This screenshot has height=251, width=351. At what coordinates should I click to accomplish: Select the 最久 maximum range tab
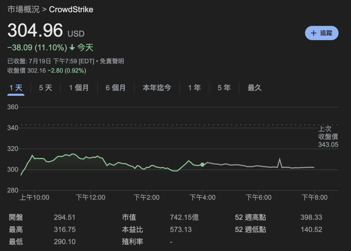pos(254,88)
